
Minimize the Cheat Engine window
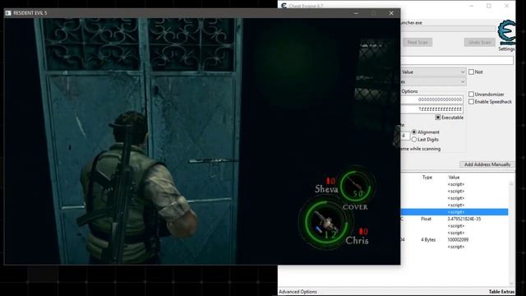[x=471, y=6]
